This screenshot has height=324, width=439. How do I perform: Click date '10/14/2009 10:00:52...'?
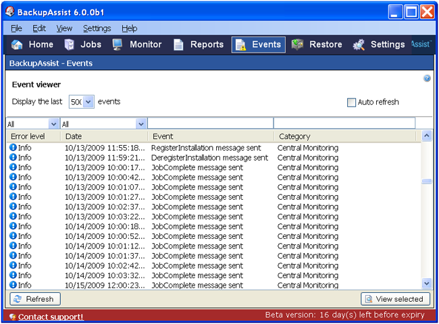tap(105, 236)
